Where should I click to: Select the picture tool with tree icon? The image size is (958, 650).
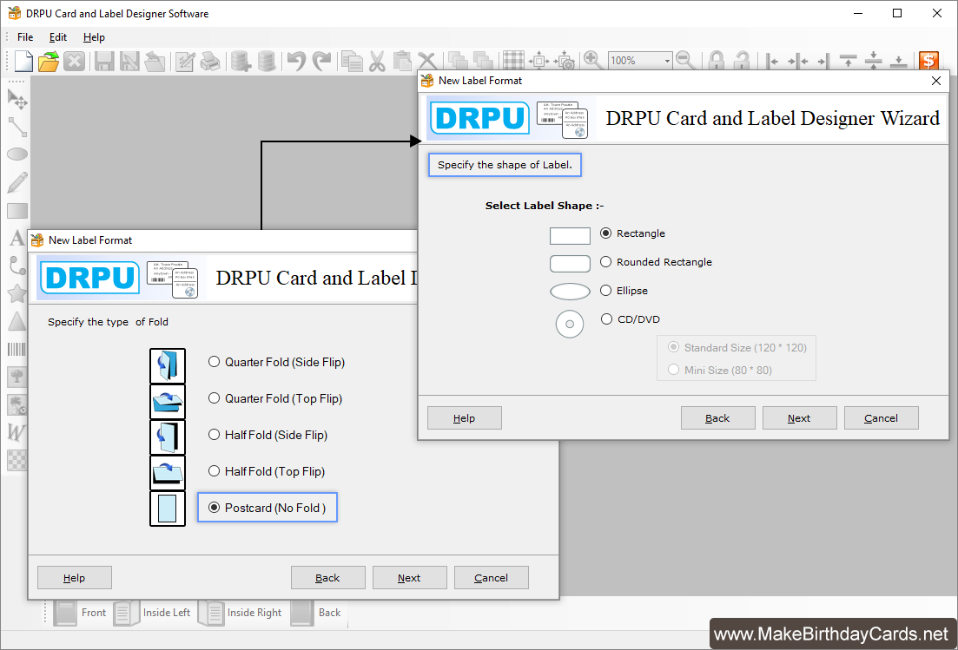17,377
